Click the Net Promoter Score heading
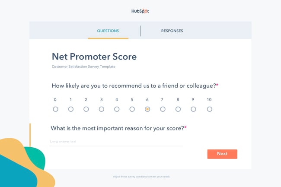The image size is (281, 187). click(x=94, y=56)
